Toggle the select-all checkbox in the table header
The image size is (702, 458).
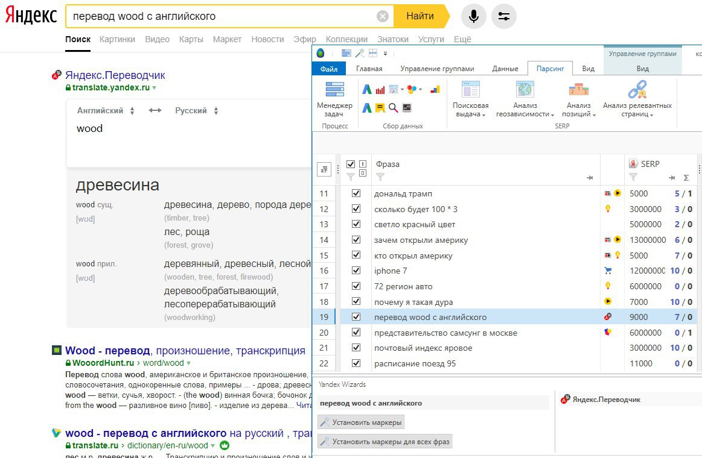(351, 164)
